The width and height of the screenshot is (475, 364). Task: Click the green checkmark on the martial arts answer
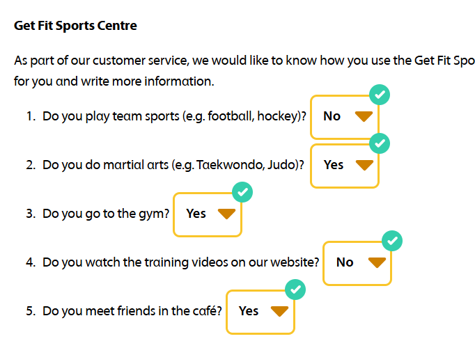pyautogui.click(x=379, y=143)
